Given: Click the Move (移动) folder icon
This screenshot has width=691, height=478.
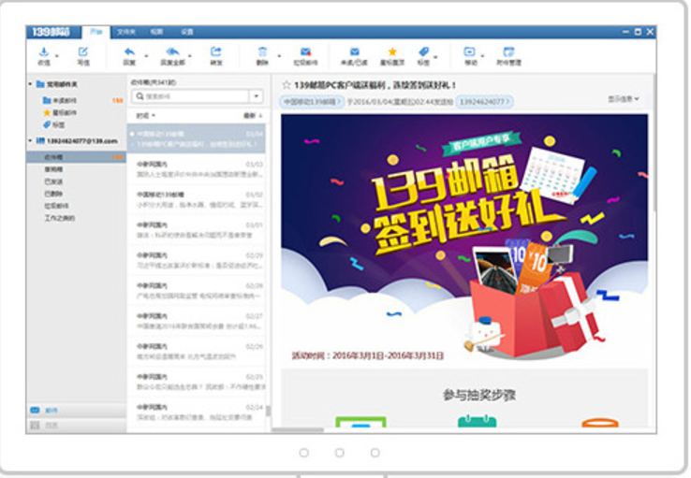Looking at the screenshot, I should (x=469, y=52).
